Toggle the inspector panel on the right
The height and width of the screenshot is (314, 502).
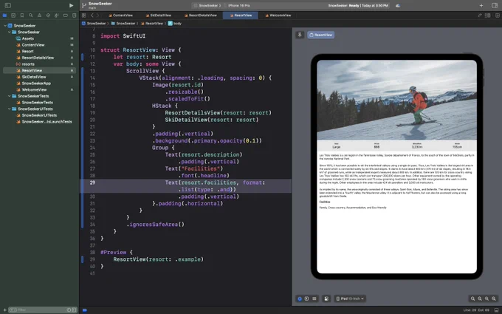[495, 5]
